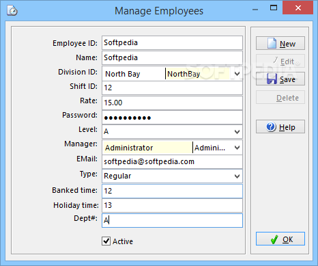This screenshot has width=318, height=266.
Task: Click the 'Holiday time:' label
Action: 76,205
